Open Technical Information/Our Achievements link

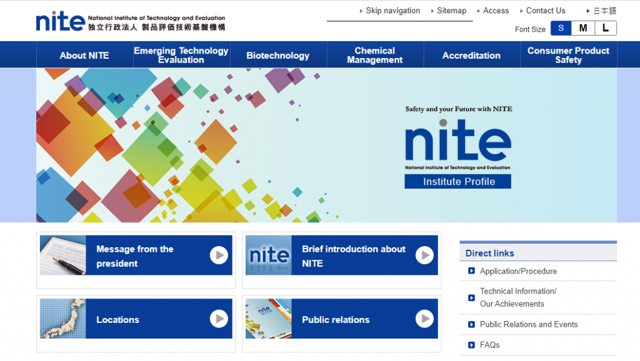tap(518, 297)
